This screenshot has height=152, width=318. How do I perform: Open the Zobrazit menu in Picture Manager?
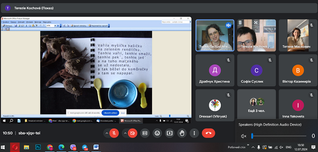[x=21, y=22]
